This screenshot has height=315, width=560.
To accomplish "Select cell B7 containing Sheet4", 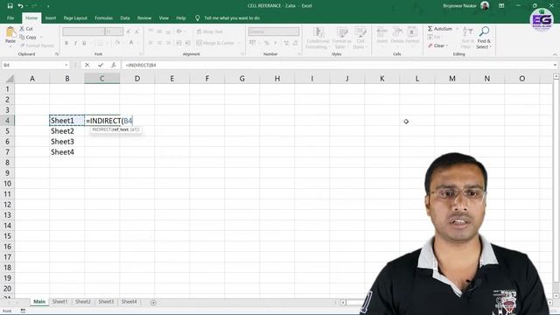I will pyautogui.click(x=66, y=152).
